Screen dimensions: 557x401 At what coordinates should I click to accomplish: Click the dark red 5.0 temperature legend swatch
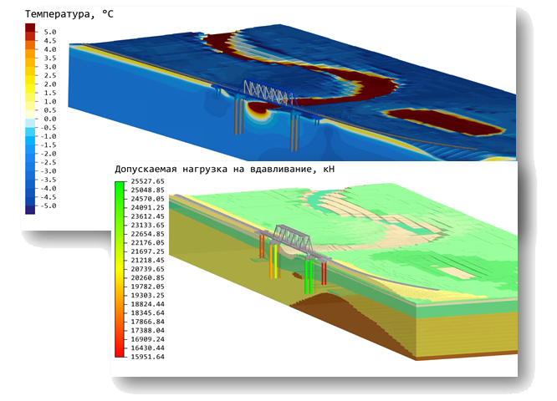point(30,28)
